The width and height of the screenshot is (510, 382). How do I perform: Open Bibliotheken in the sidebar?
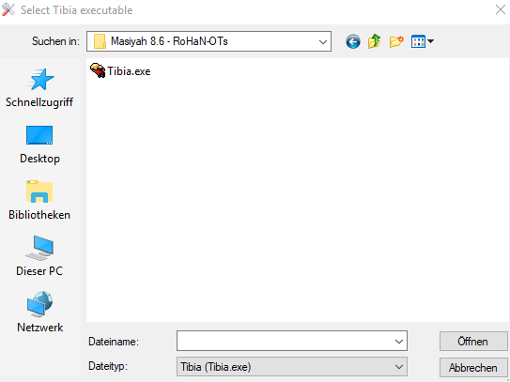39,201
